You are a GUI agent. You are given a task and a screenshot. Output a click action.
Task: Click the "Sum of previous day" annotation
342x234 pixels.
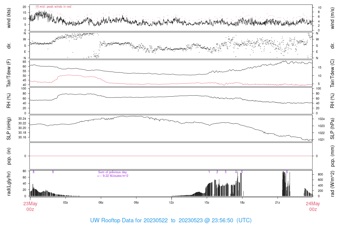tap(112, 172)
